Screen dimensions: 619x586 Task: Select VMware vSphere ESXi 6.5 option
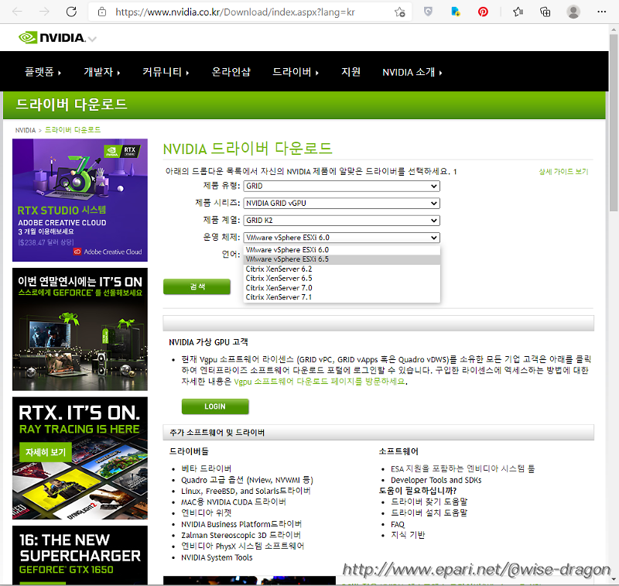pyautogui.click(x=342, y=259)
